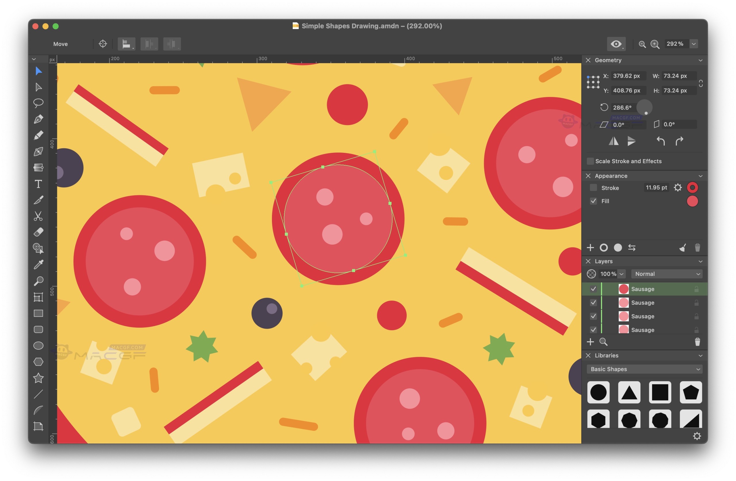Click the Fill color swatch
736x481 pixels.
tap(692, 201)
